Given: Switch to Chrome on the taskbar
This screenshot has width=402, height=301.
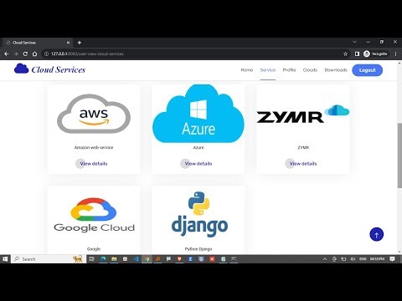Looking at the screenshot, I should pyautogui.click(x=147, y=259).
